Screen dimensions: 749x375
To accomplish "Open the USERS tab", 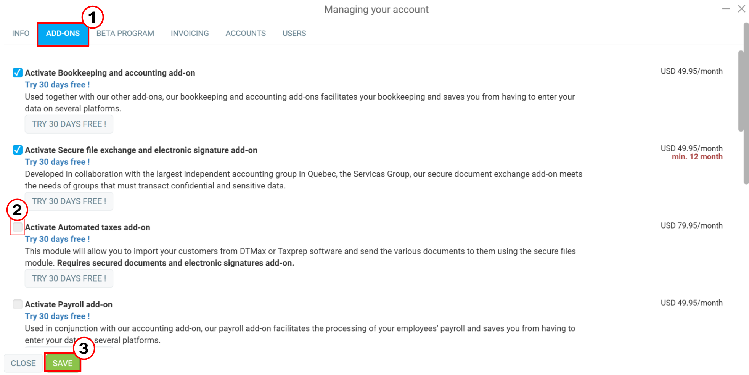I will [294, 33].
